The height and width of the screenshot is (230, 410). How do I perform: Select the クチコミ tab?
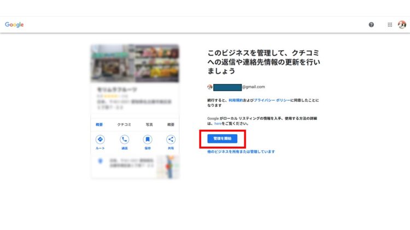(124, 125)
